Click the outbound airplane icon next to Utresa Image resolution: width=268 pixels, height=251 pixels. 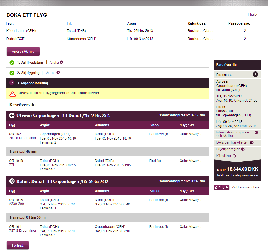click(12, 115)
